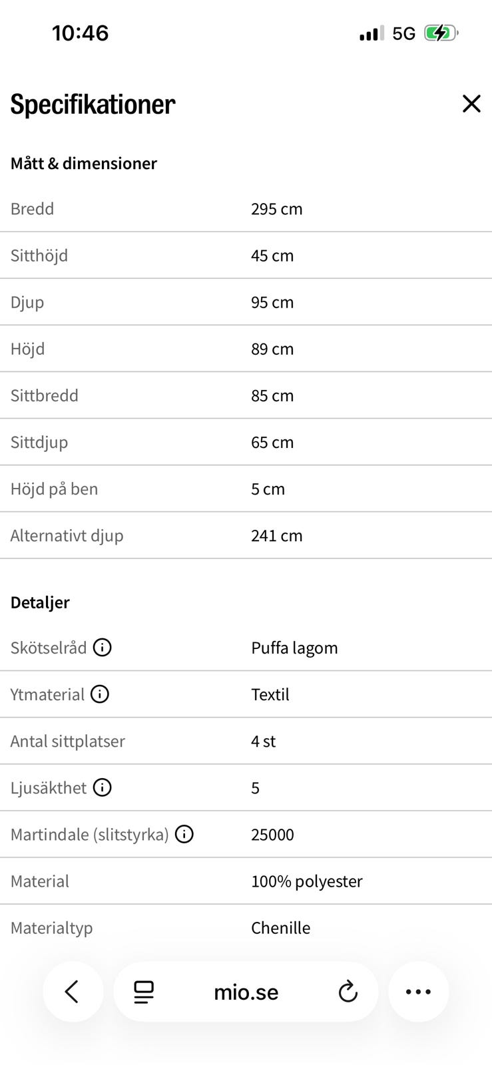Tap the battery indicator in status bar
492x1065 pixels.
point(441,33)
